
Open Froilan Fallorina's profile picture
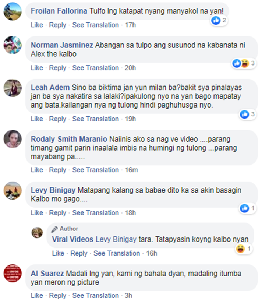pos(13,11)
